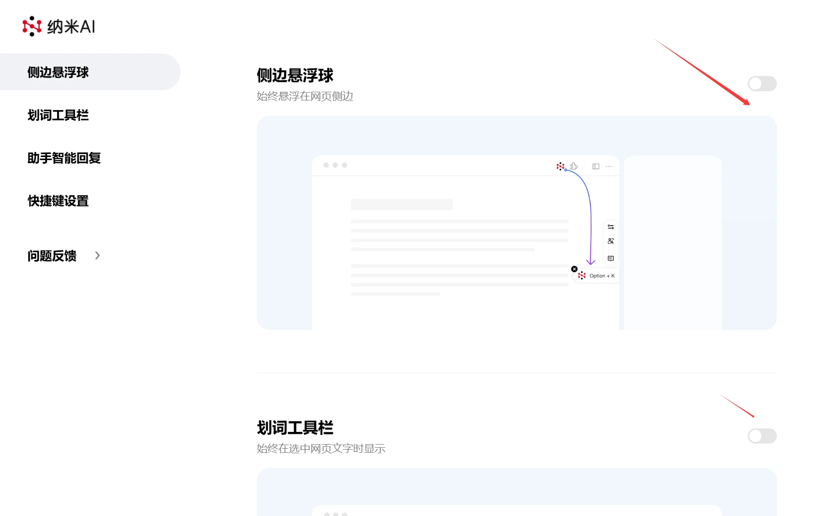Enable the 侧边悬浮球 toggle switch
Viewport: 838px width, 516px height.
pos(762,83)
